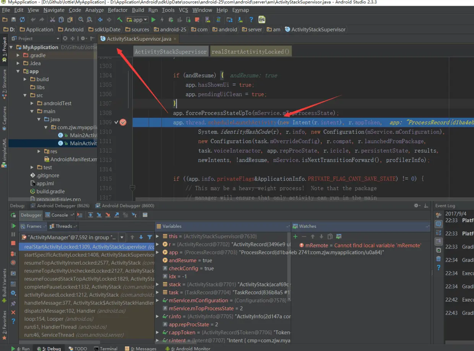Click the Synchronize toolbar icon
The width and height of the screenshot is (474, 351).
pos(23,20)
